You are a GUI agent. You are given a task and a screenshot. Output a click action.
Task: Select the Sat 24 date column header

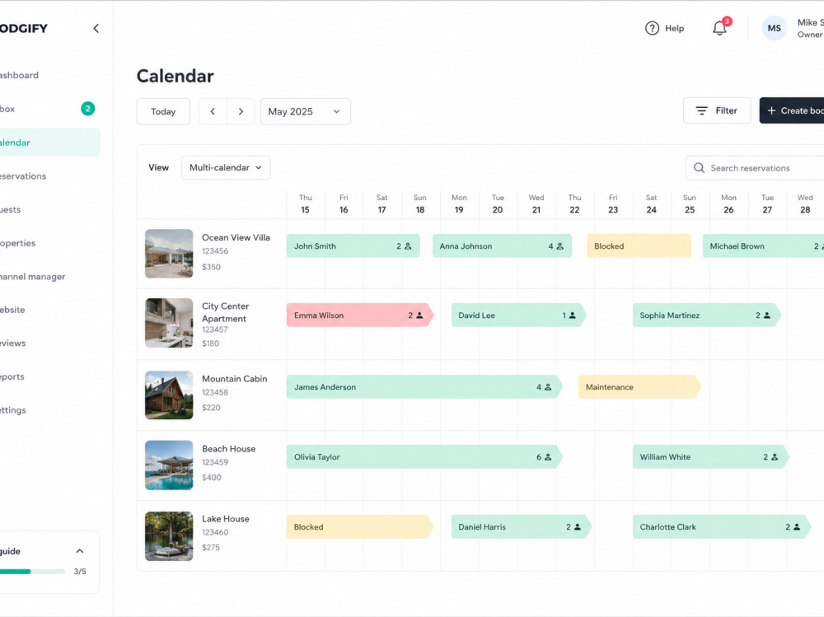coord(651,204)
